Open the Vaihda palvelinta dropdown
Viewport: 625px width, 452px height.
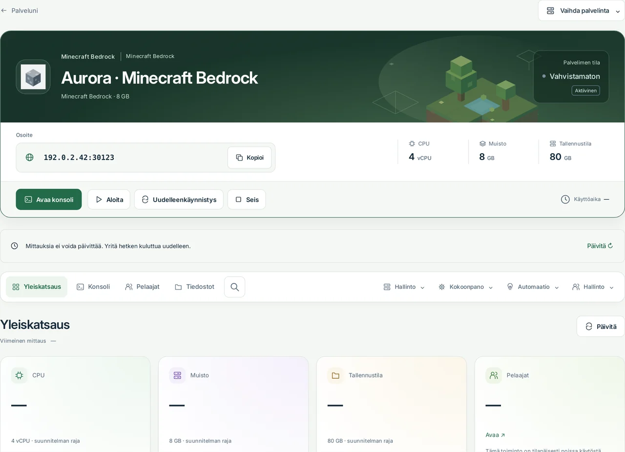coord(581,11)
